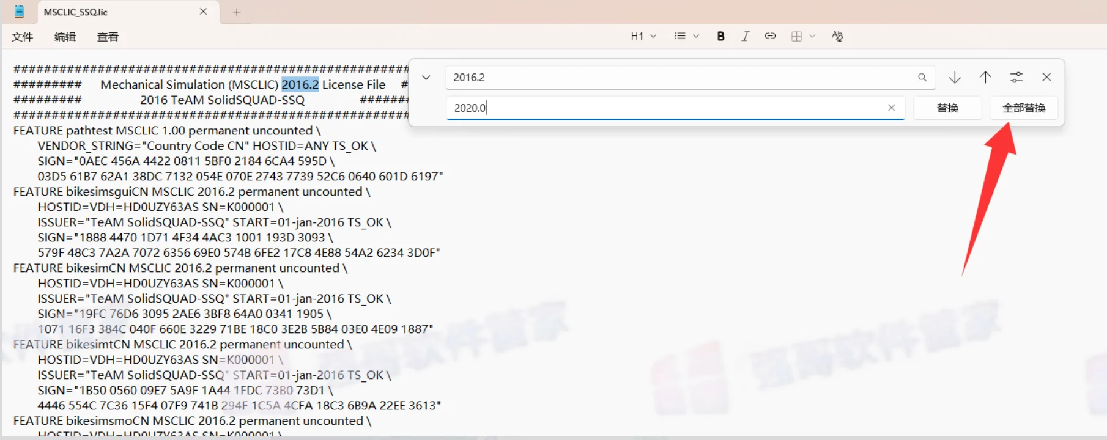Open the 查看 menu

(108, 37)
